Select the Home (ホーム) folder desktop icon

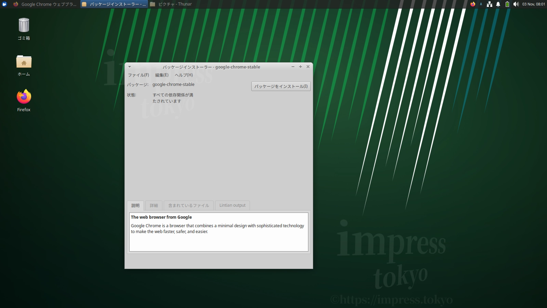click(x=24, y=62)
